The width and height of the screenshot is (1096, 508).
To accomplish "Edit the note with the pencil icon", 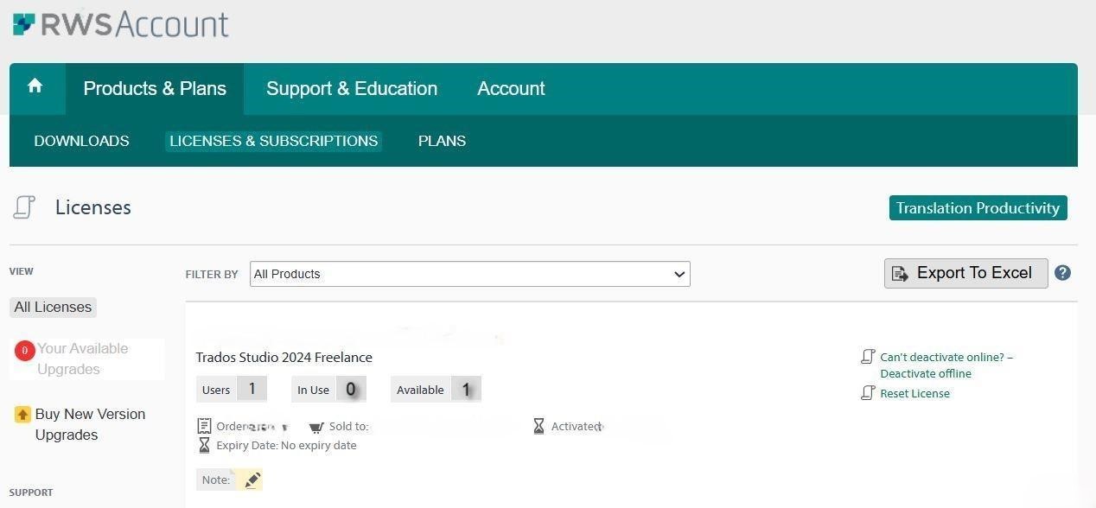I will [252, 480].
